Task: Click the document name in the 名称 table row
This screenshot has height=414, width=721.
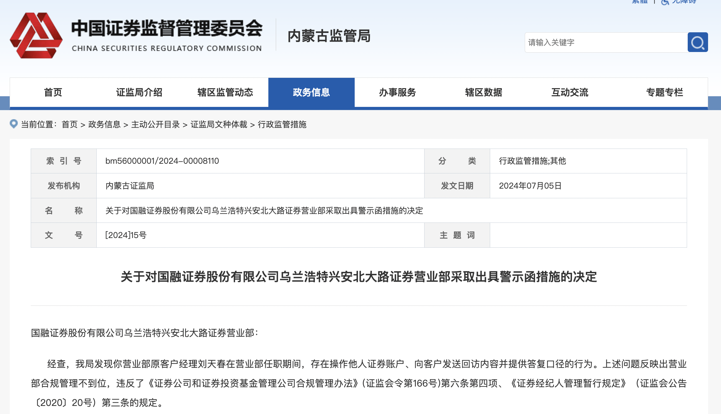Action: point(264,211)
